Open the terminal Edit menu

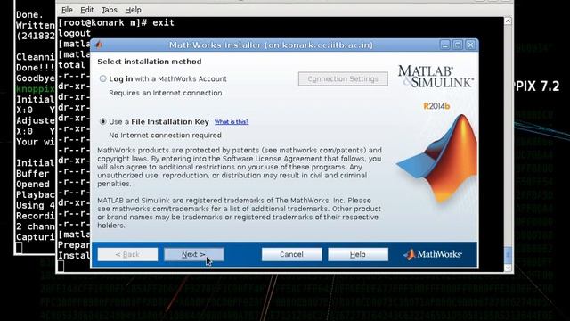click(87, 10)
